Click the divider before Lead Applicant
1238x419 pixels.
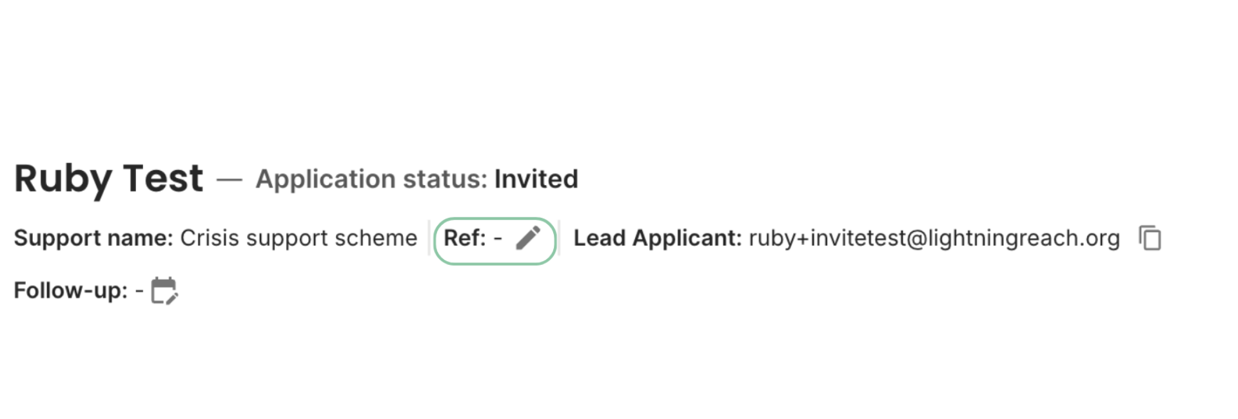(x=559, y=238)
